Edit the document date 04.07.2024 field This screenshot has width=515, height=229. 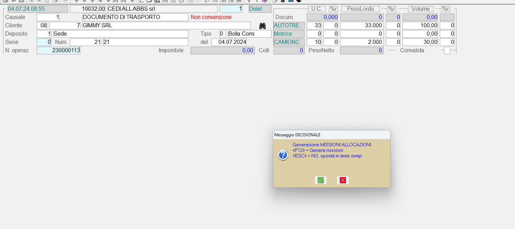[x=229, y=42]
